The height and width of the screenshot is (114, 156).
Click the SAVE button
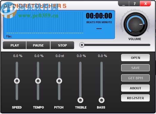[135, 68]
